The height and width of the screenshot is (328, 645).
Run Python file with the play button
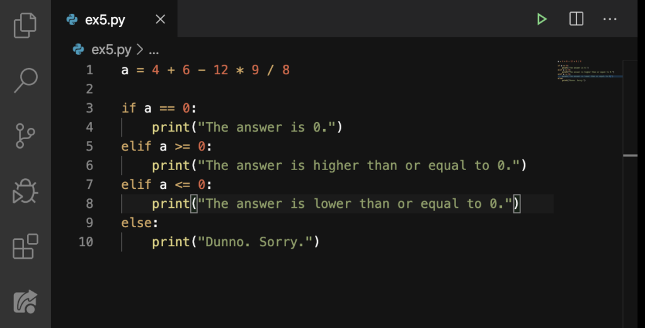click(x=542, y=19)
